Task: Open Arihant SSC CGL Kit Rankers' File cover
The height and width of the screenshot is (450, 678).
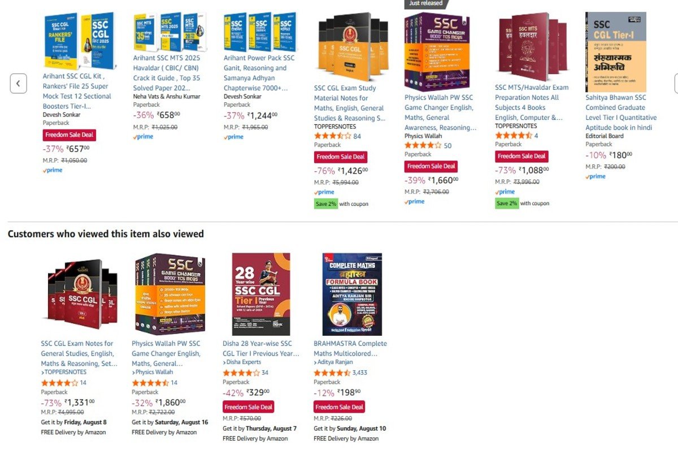Action: (x=78, y=41)
